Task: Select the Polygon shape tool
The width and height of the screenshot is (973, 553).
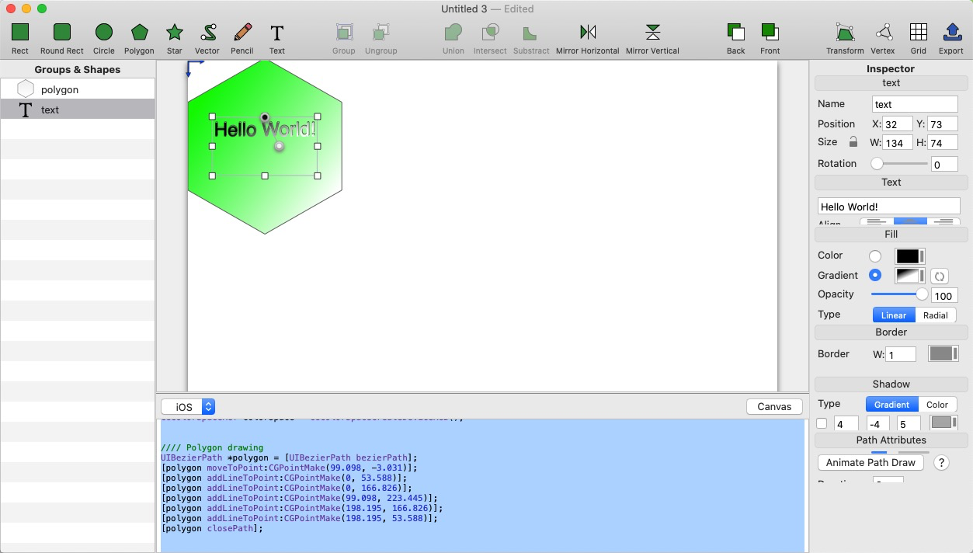Action: pyautogui.click(x=139, y=33)
